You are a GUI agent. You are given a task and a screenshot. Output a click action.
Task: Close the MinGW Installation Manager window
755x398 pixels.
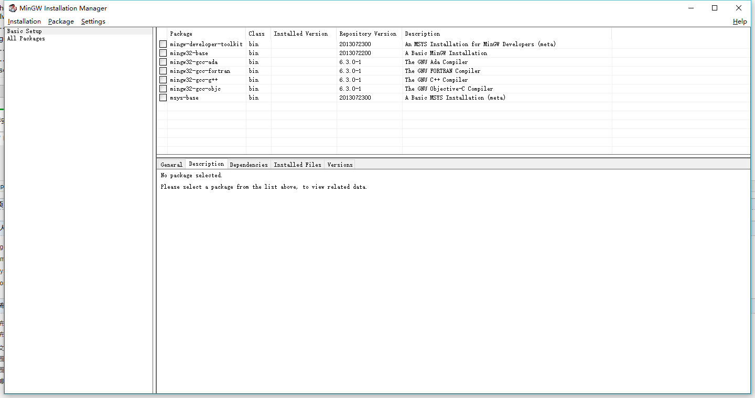pos(739,8)
